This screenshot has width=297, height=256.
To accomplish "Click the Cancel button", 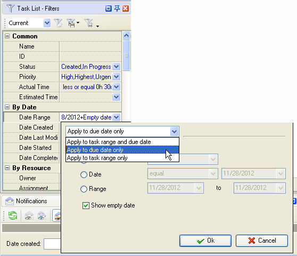I will (x=262, y=241).
